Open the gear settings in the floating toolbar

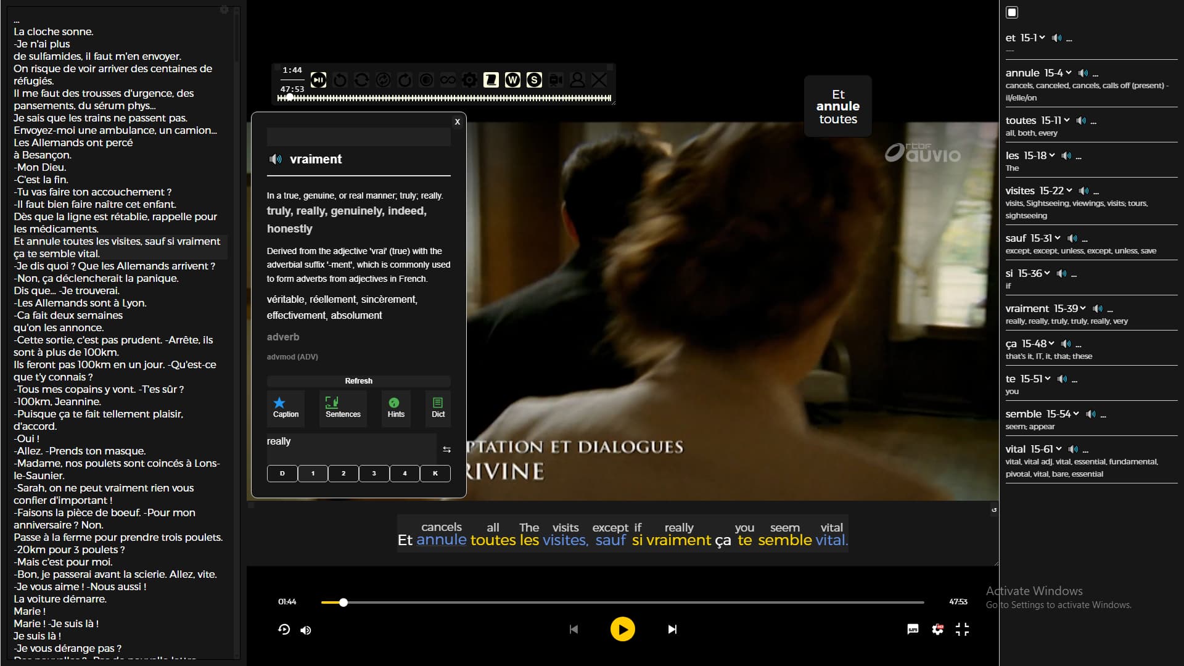[469, 80]
